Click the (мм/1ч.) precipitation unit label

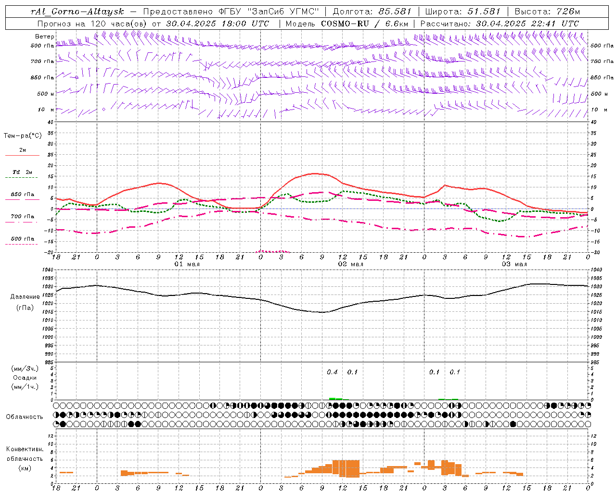25,387
